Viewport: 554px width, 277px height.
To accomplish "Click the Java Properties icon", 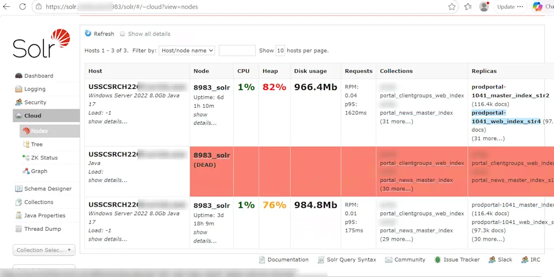I will [18, 215].
